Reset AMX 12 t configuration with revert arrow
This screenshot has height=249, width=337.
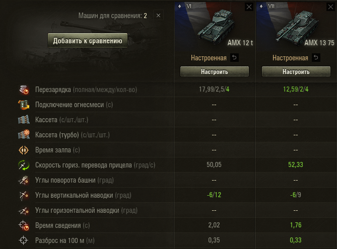tap(234, 57)
